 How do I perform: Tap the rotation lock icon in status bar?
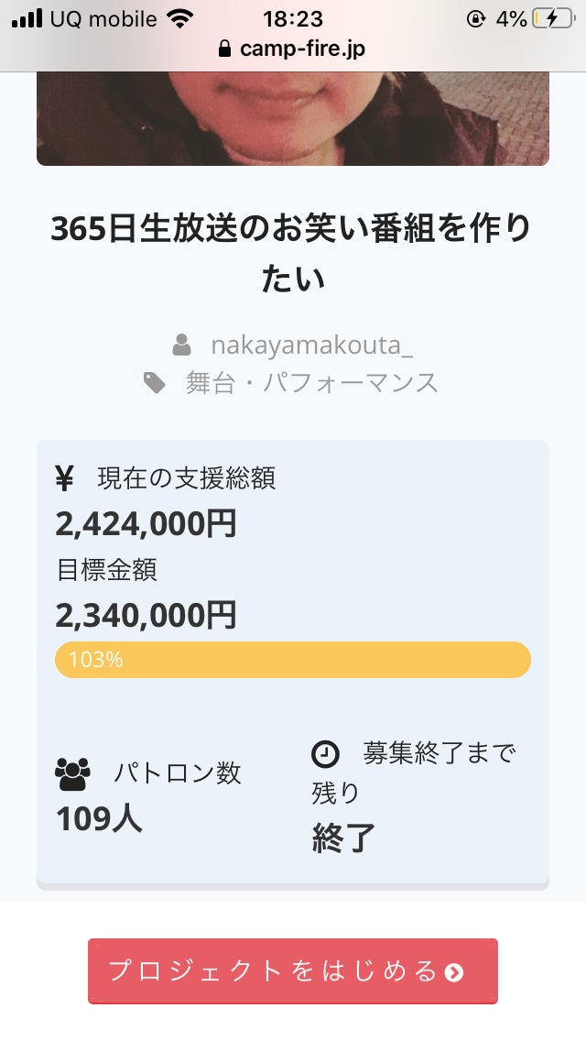coord(475,18)
